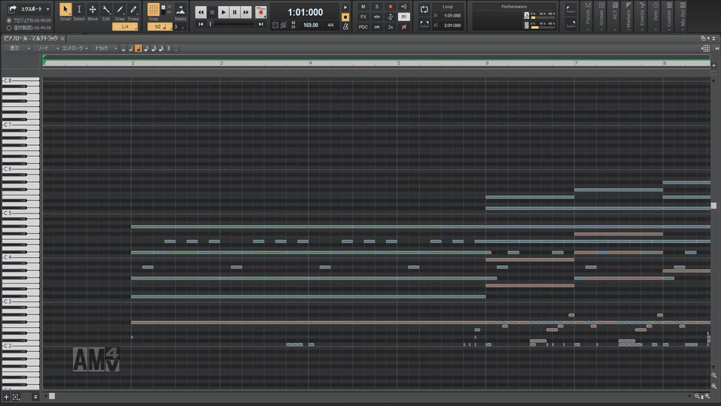Image resolution: width=721 pixels, height=406 pixels.
Task: Pick the Erase tool
Action: click(x=133, y=10)
